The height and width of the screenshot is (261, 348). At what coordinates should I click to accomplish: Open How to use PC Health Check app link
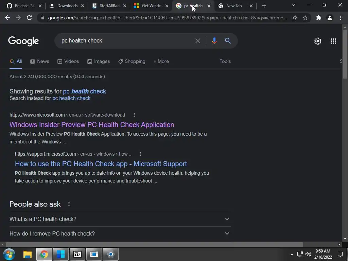tap(101, 164)
